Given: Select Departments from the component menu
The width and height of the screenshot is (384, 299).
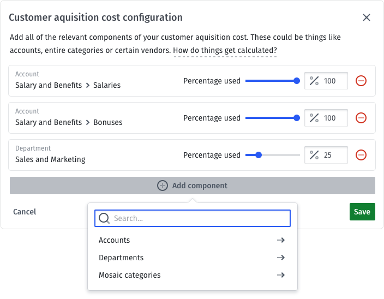Looking at the screenshot, I should (121, 258).
